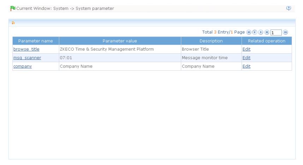Click the jump-to-page go button
Image resolution: width=303 pixels, height=165 pixels.
(285, 32)
